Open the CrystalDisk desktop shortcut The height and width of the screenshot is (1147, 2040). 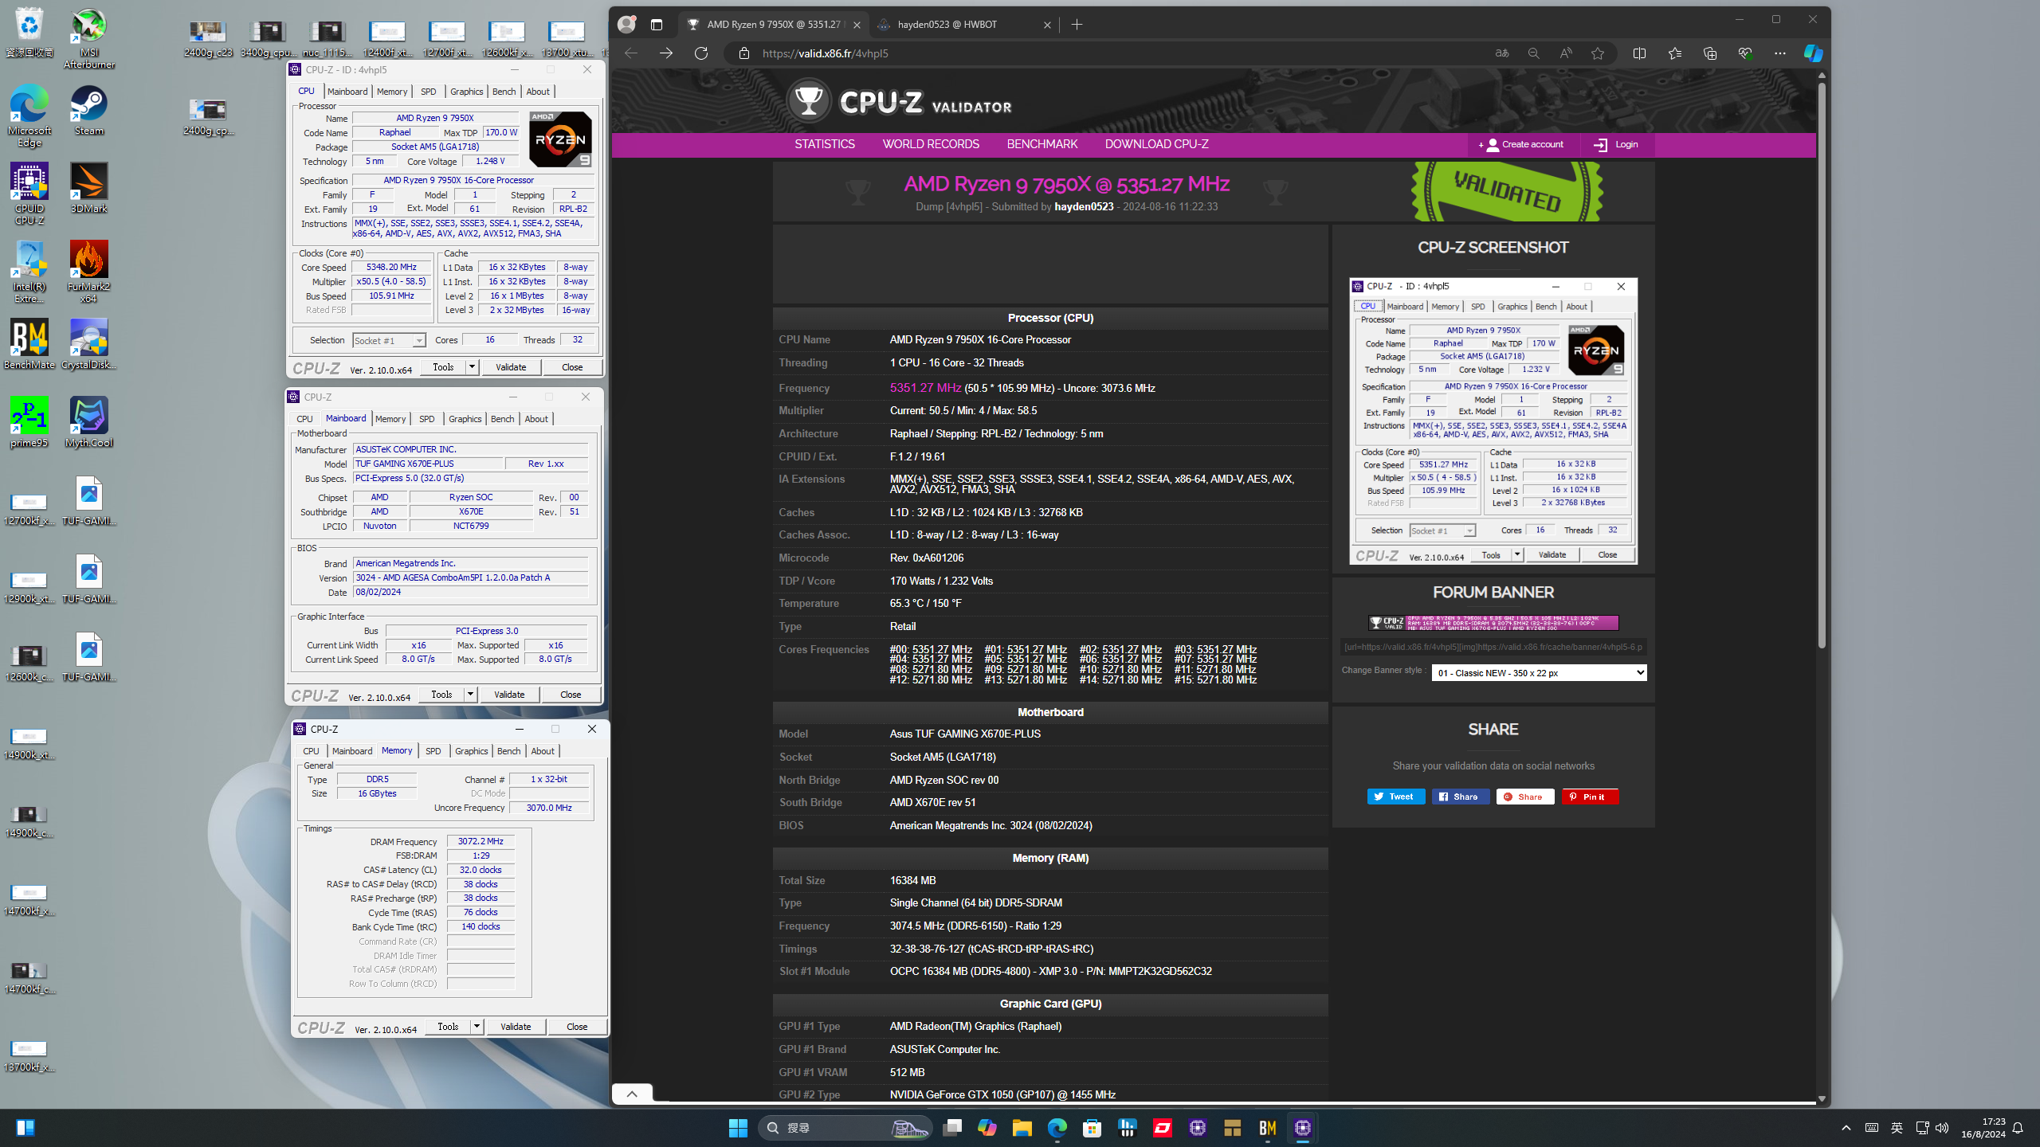[88, 344]
